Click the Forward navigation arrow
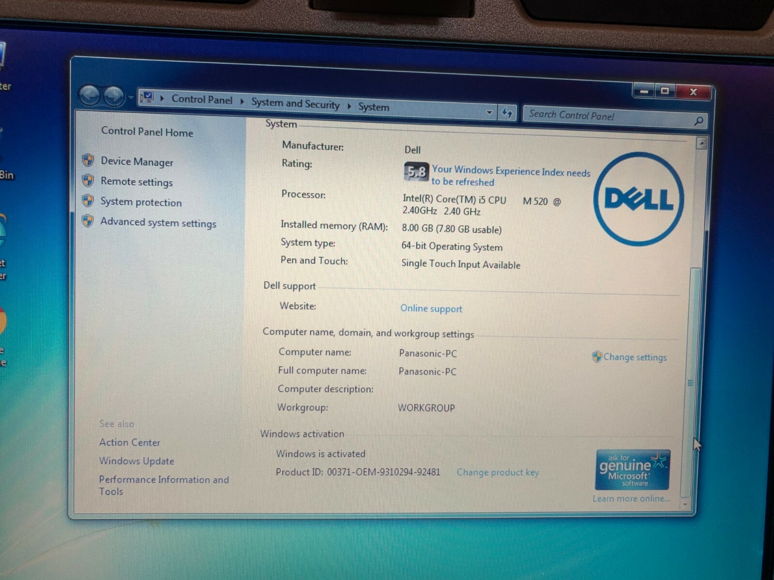The image size is (774, 580). (x=114, y=96)
